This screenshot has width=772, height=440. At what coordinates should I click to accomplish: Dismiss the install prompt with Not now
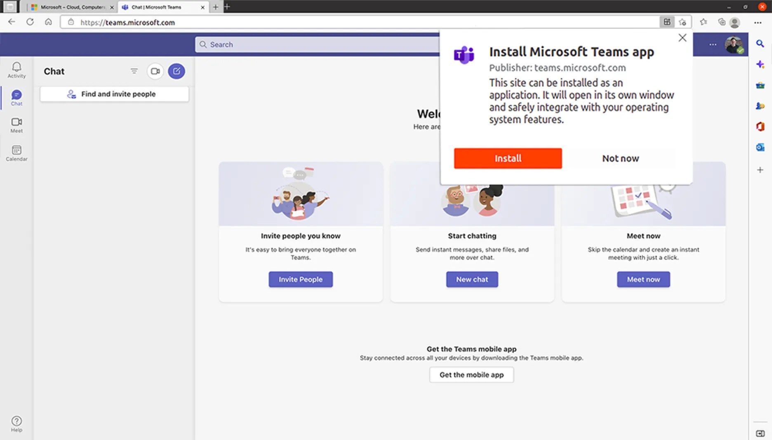tap(620, 158)
